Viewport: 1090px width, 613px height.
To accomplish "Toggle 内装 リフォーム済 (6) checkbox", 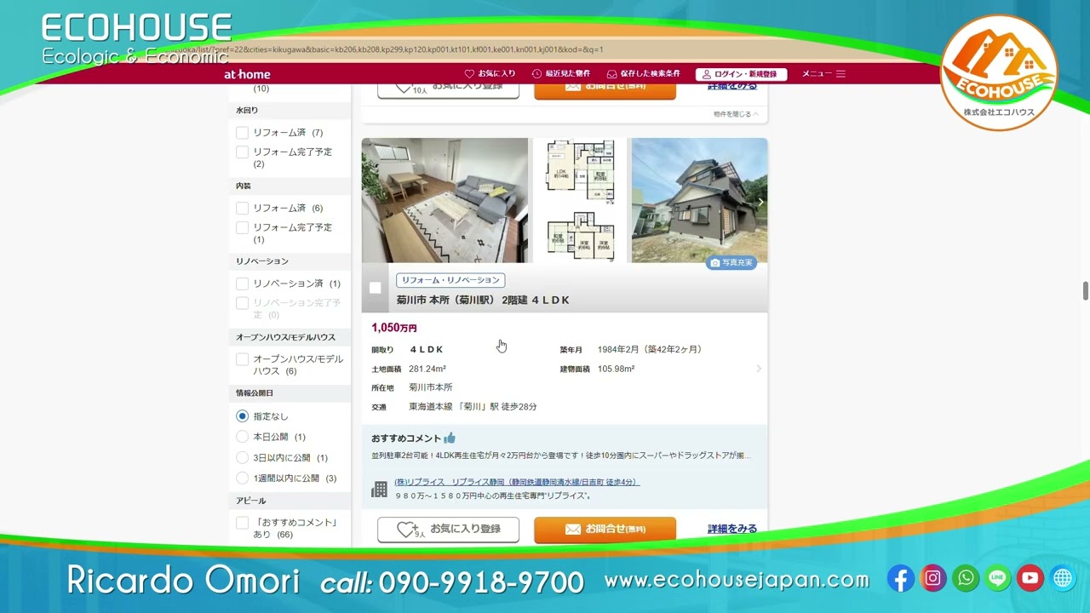I will [x=242, y=208].
